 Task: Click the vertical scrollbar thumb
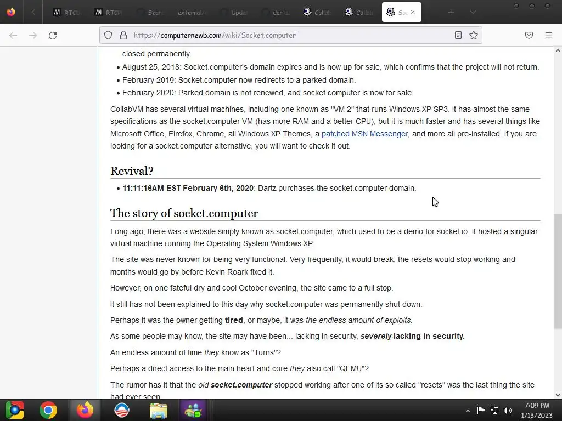tap(558, 271)
